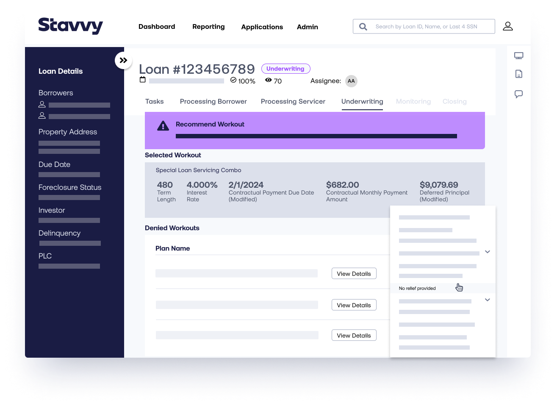Click the Recommend Workout heading
557x406 pixels.
click(x=210, y=124)
